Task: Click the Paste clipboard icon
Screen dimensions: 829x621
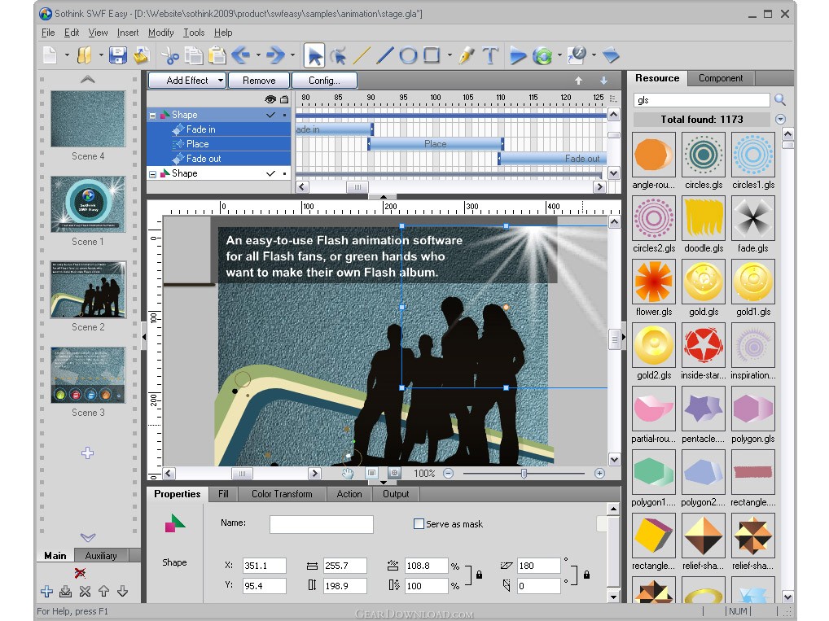Action: point(217,55)
